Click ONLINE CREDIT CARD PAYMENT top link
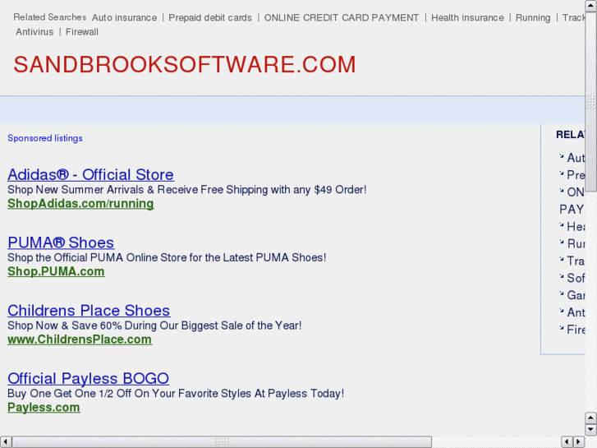Image resolution: width=597 pixels, height=448 pixels. coord(342,17)
